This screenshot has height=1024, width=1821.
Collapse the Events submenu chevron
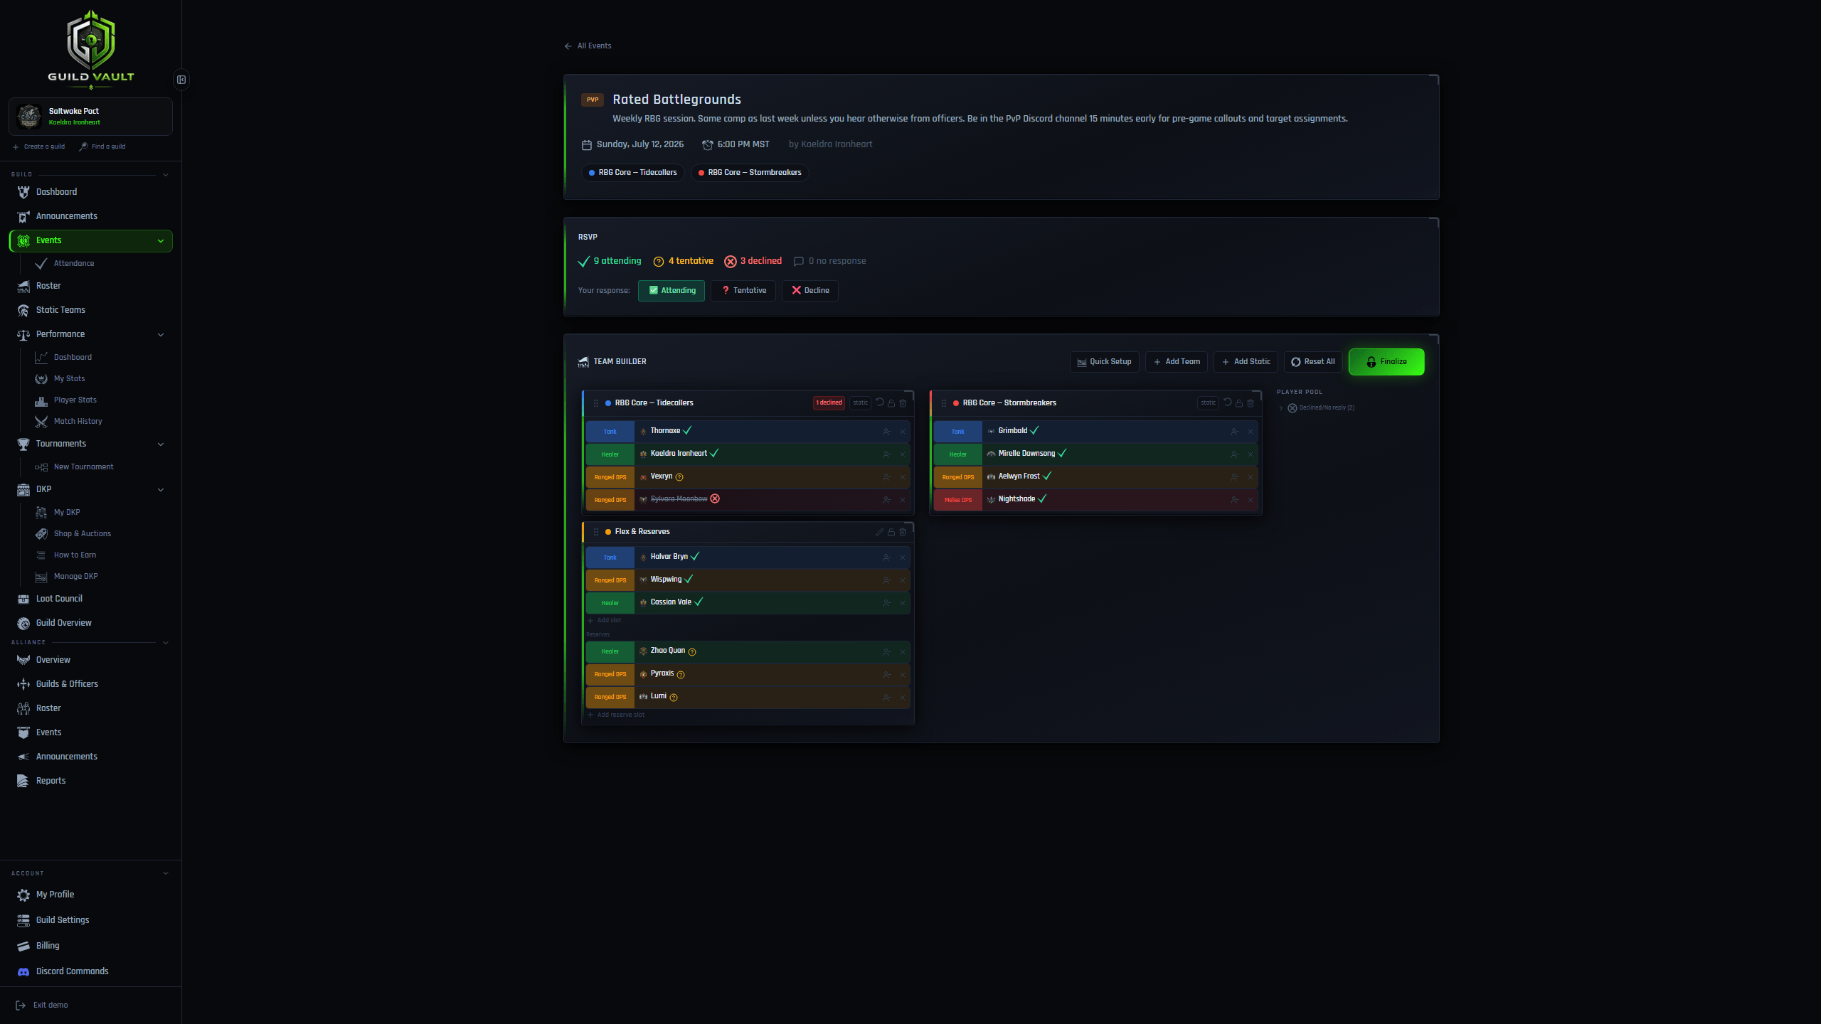pos(161,241)
